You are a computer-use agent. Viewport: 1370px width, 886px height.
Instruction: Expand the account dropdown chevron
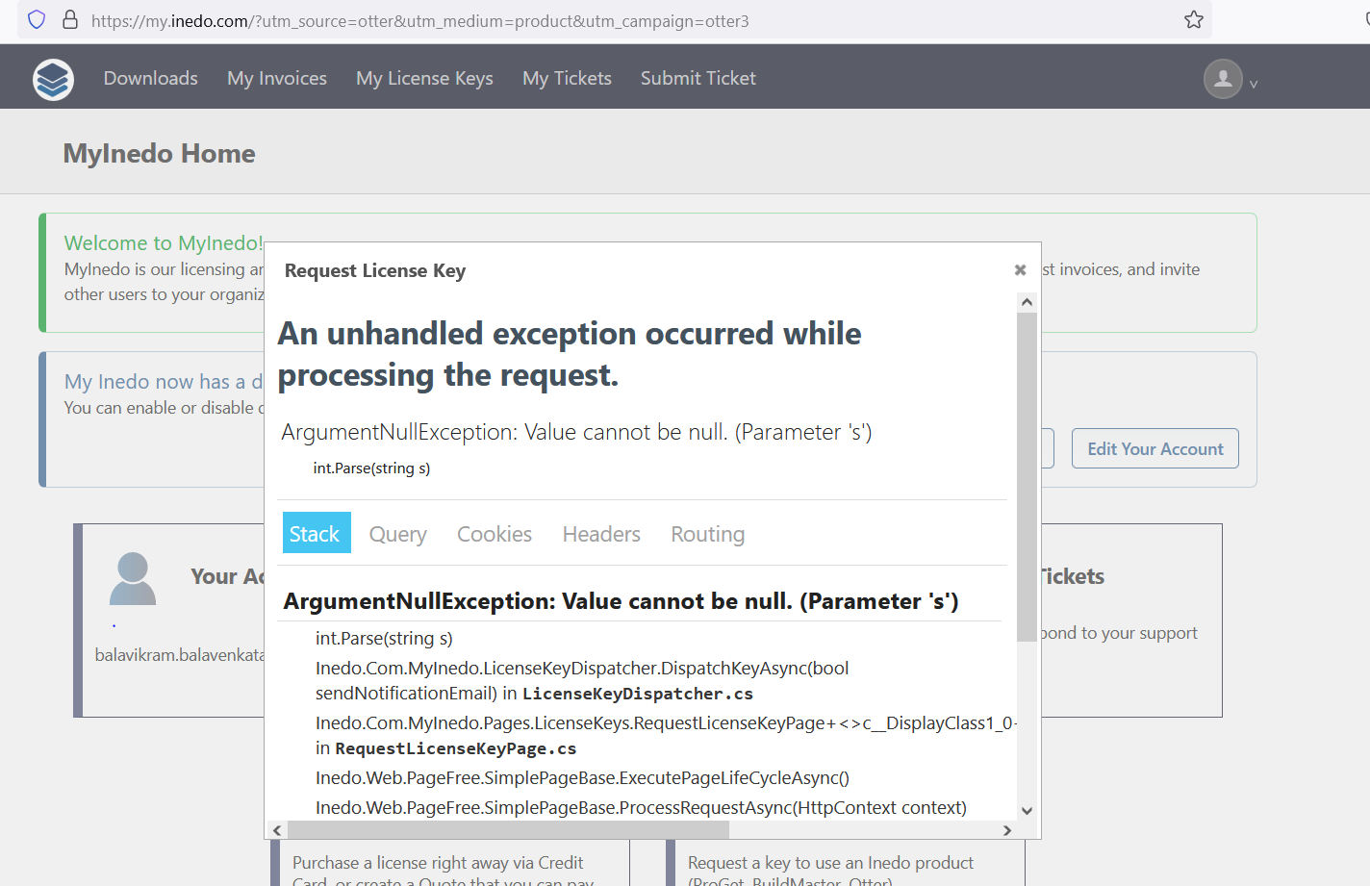click(1254, 85)
